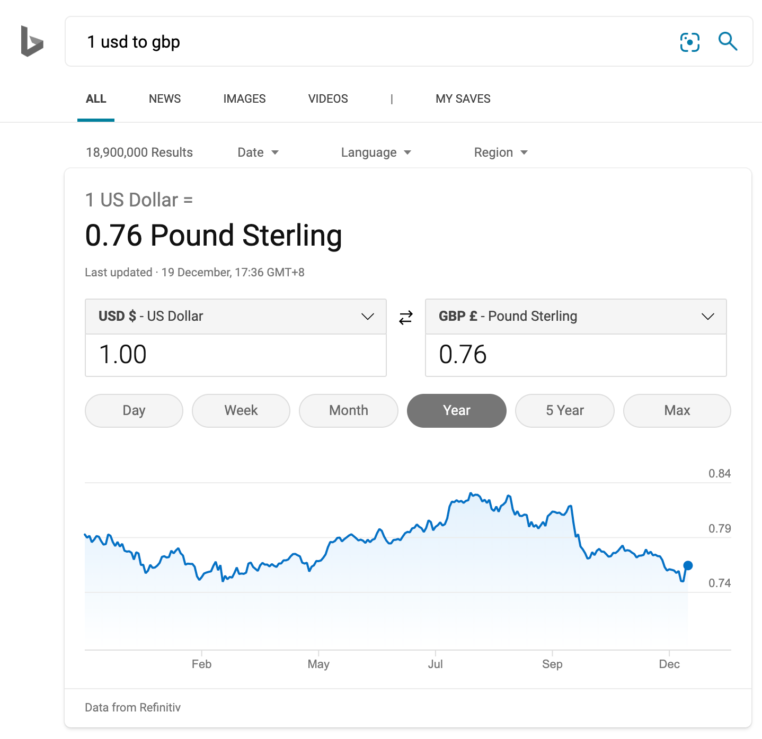The image size is (762, 739).
Task: Click the 'Jul' label on chart axis
Action: (436, 664)
